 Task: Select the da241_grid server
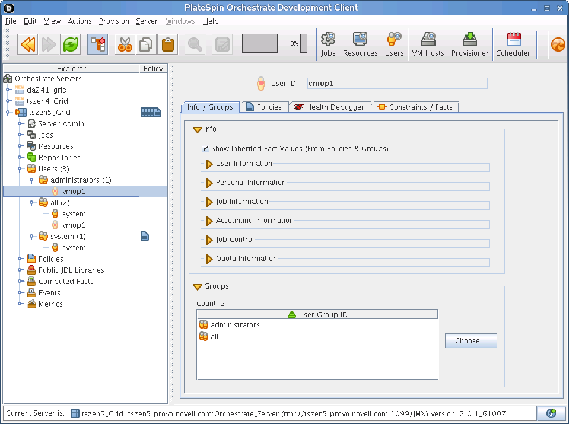(47, 90)
